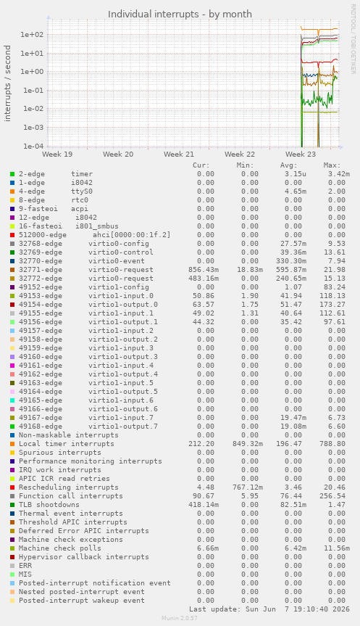
Task: Click the virtio1-input.7 legend label
Action: click(x=121, y=418)
